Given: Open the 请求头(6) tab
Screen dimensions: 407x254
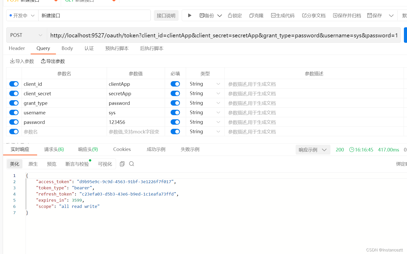Looking at the screenshot, I should (54, 149).
